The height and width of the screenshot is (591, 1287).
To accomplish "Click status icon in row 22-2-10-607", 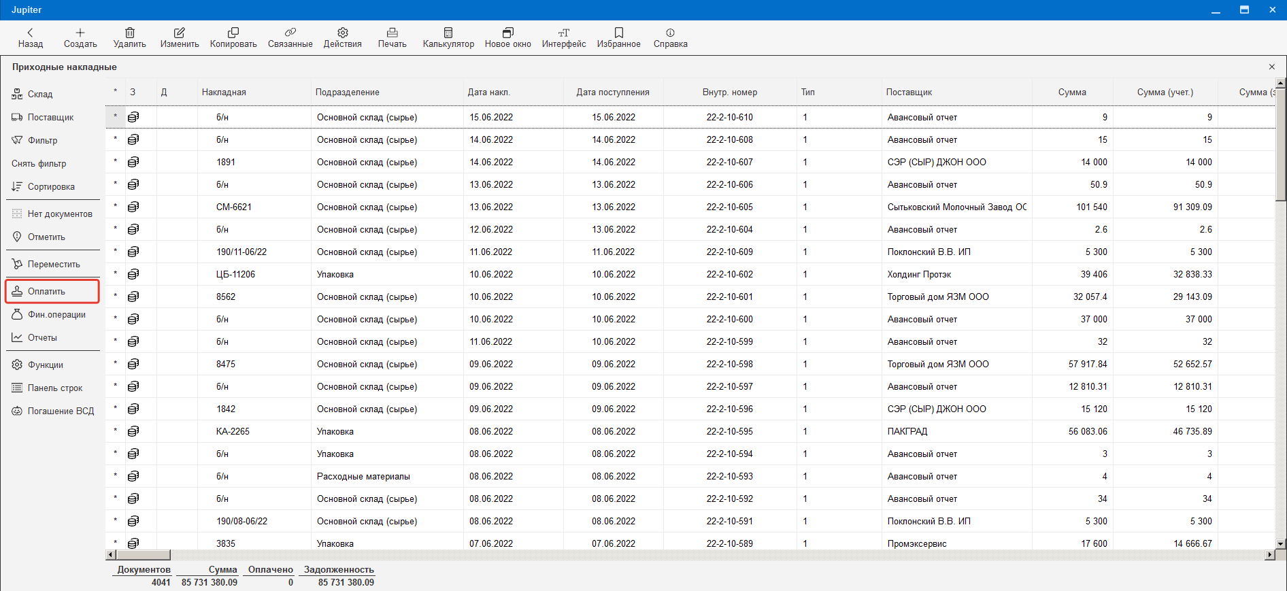I will click(133, 162).
